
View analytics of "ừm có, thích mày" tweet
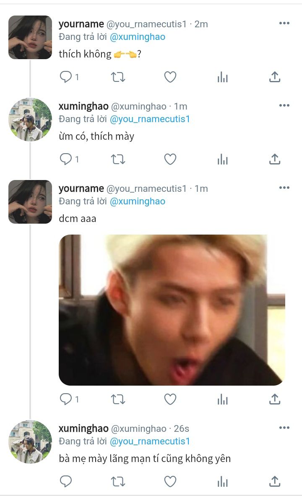tap(223, 159)
